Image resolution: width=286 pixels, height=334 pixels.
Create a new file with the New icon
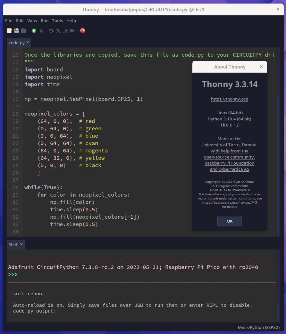pos(9,31)
